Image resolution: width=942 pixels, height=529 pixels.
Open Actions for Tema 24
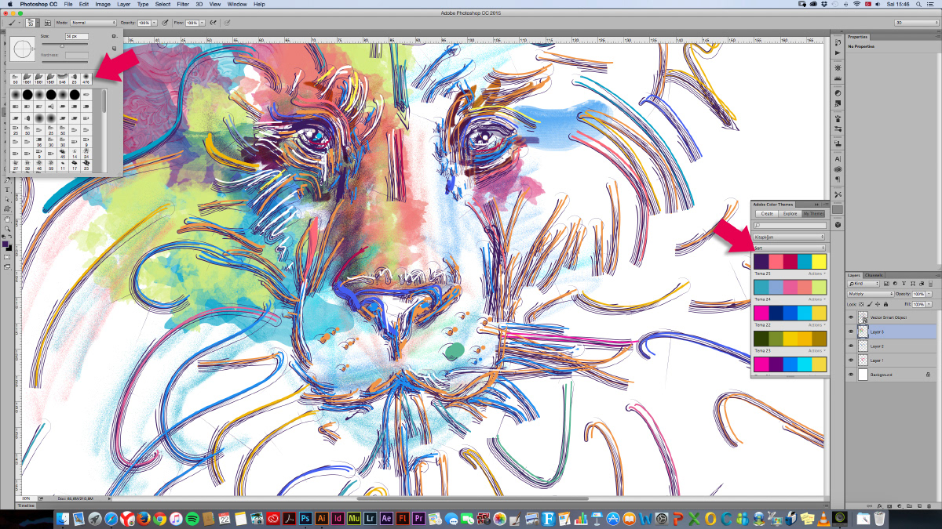coord(818,299)
